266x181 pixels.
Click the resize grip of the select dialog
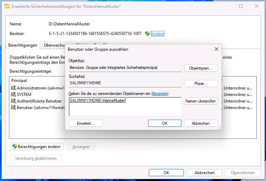click(219, 128)
